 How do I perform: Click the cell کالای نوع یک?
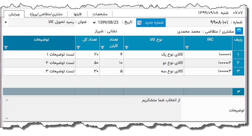[154, 55]
